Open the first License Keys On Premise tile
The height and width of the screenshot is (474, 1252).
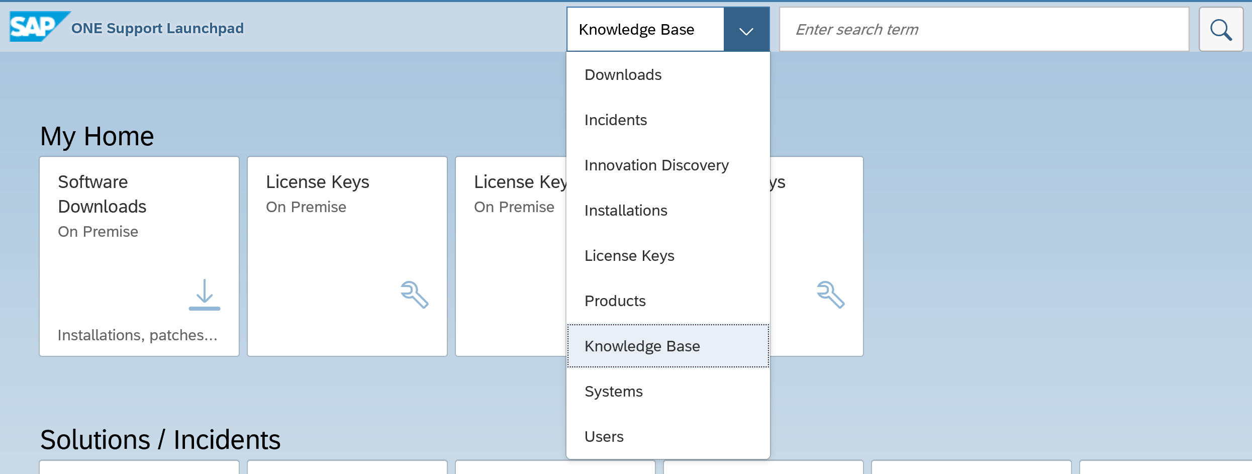347,256
